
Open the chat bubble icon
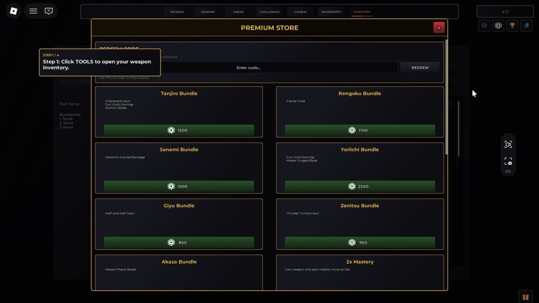49,11
